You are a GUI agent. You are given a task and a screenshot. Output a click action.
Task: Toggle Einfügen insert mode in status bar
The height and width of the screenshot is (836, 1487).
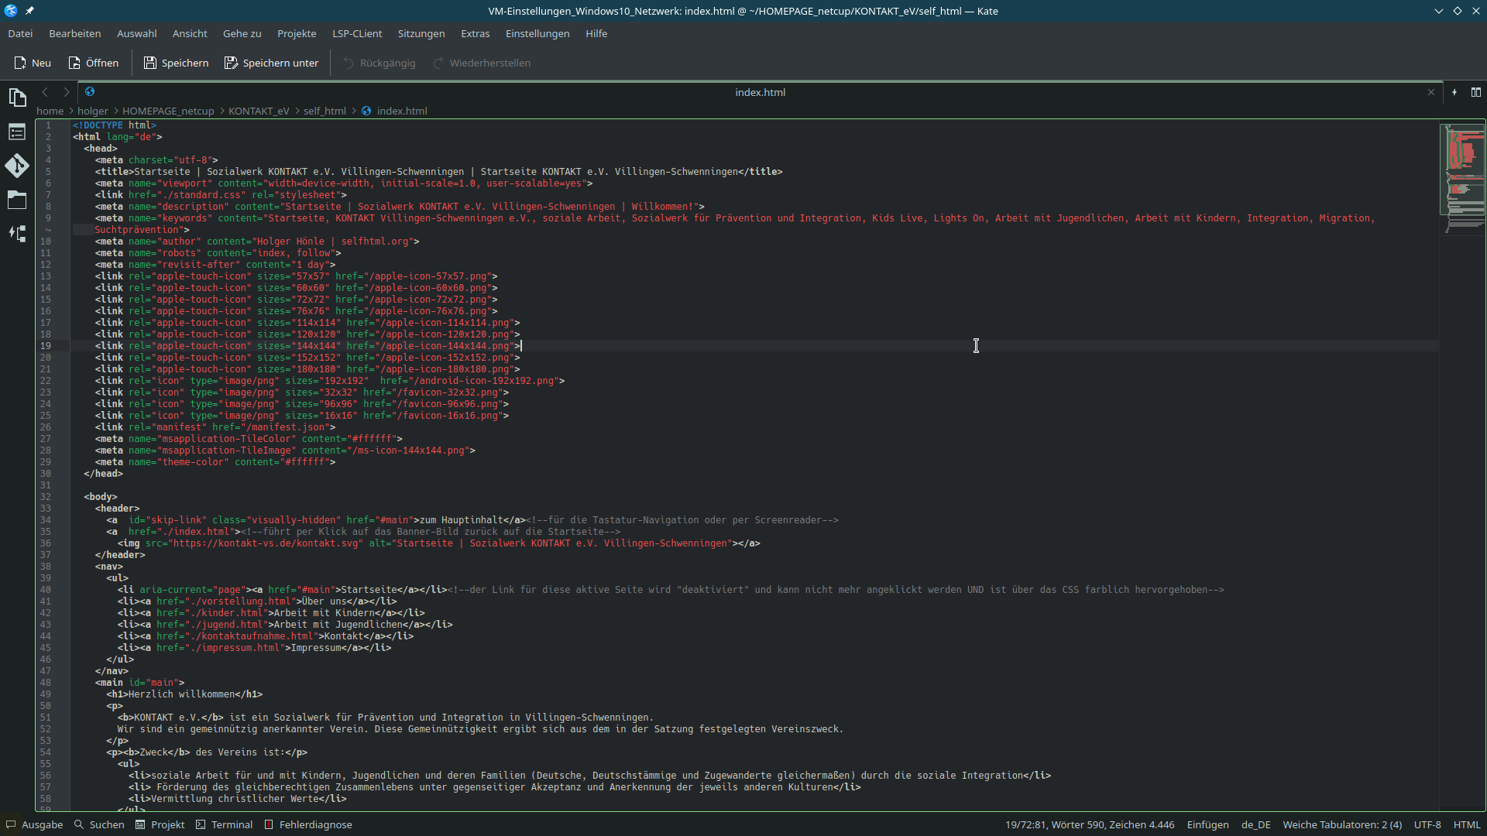[1207, 824]
